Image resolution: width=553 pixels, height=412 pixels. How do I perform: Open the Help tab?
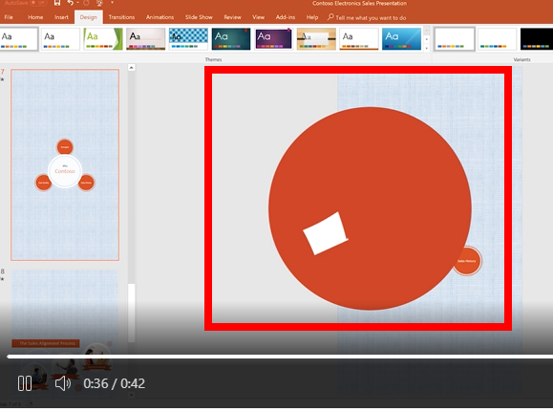coord(312,17)
